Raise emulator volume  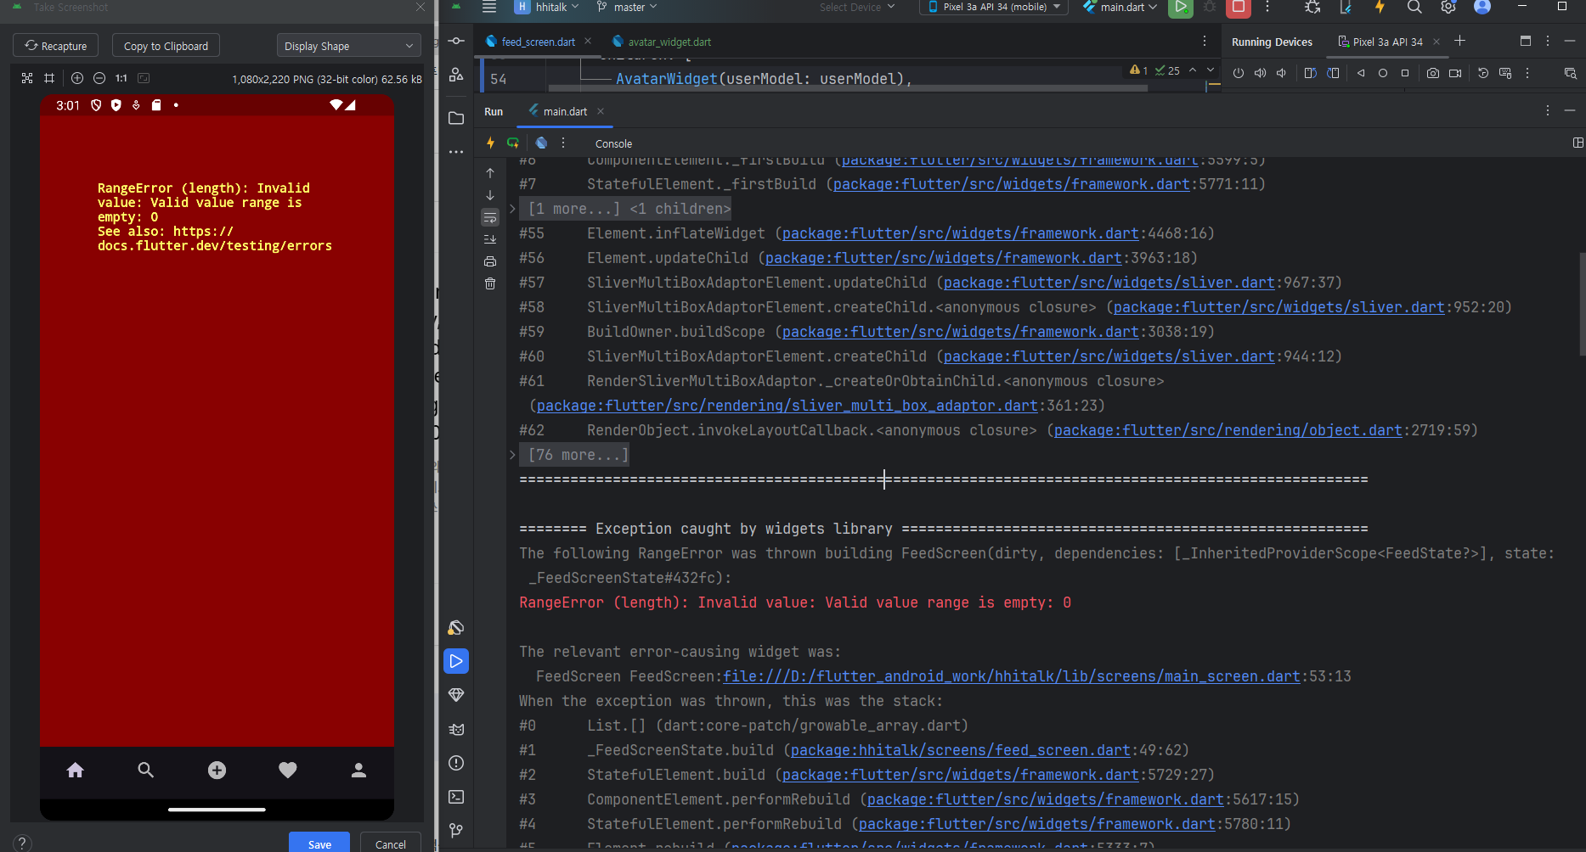tap(1261, 73)
